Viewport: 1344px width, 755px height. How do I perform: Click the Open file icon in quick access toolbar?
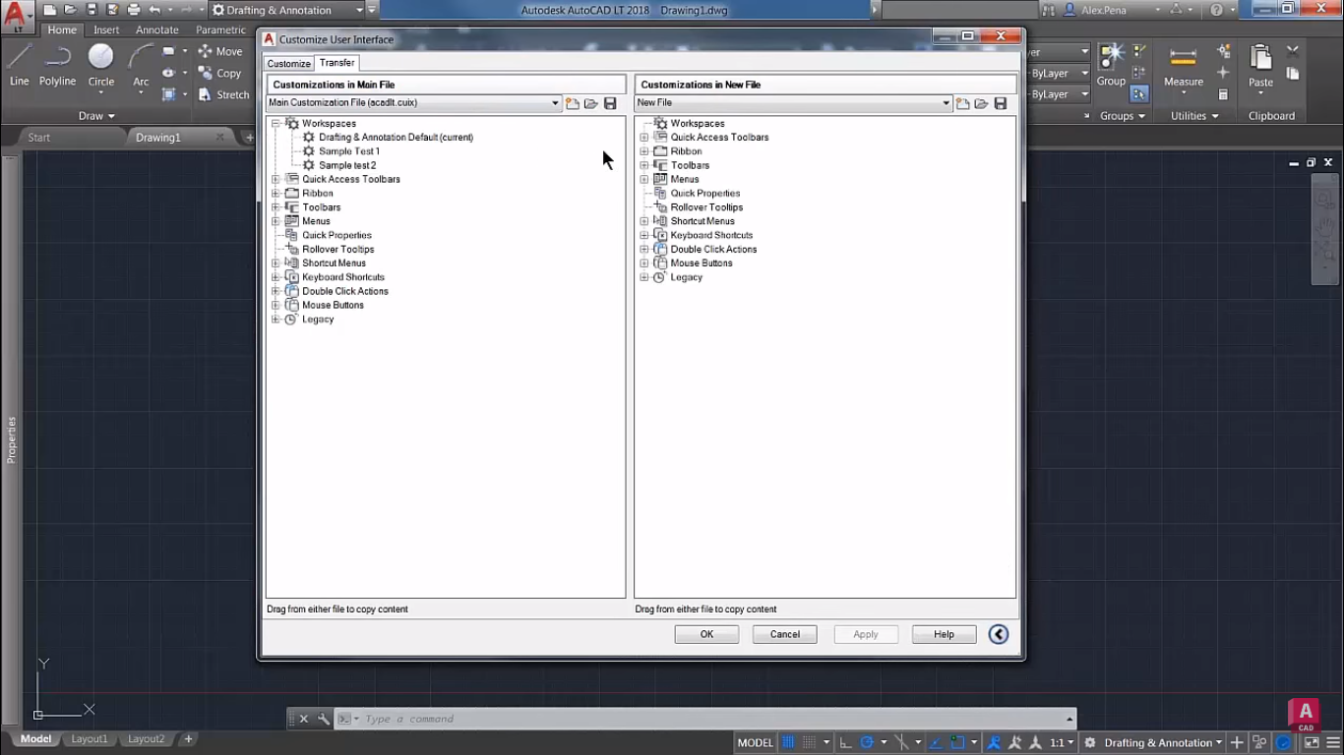click(x=71, y=10)
